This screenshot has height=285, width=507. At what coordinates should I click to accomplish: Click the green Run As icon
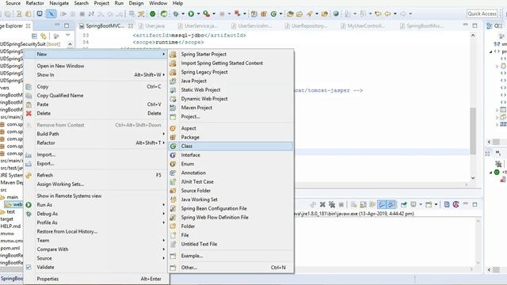tap(29, 205)
